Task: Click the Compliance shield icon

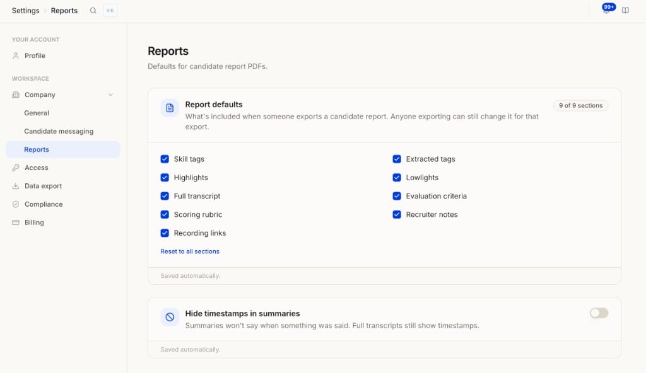Action: point(16,204)
